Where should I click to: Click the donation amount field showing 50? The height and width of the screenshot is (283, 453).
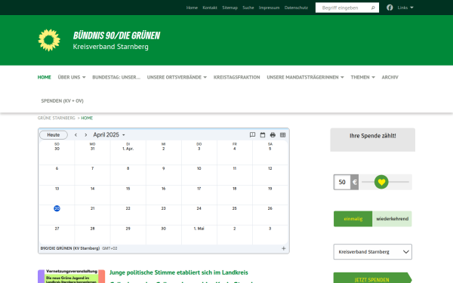[342, 182]
